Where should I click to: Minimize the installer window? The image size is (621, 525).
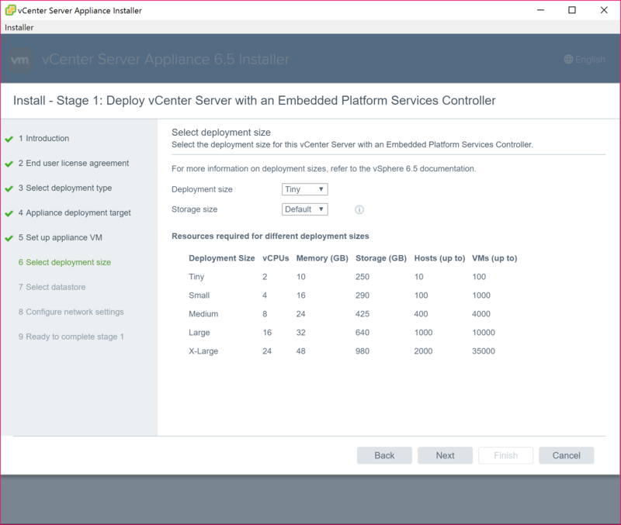tap(540, 10)
